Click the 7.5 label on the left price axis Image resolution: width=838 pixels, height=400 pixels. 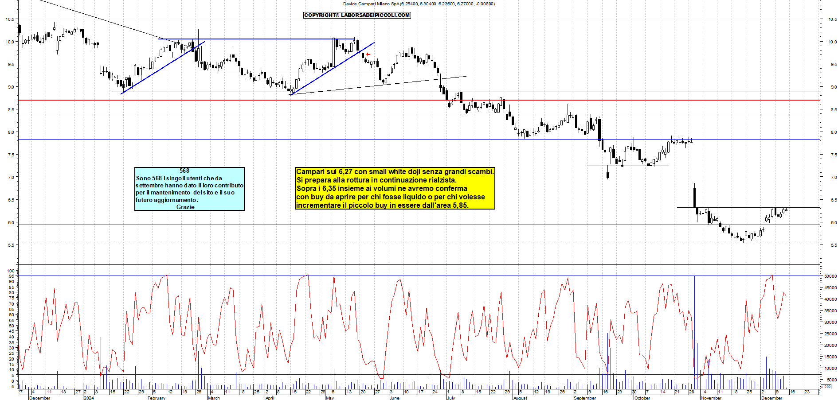point(10,155)
